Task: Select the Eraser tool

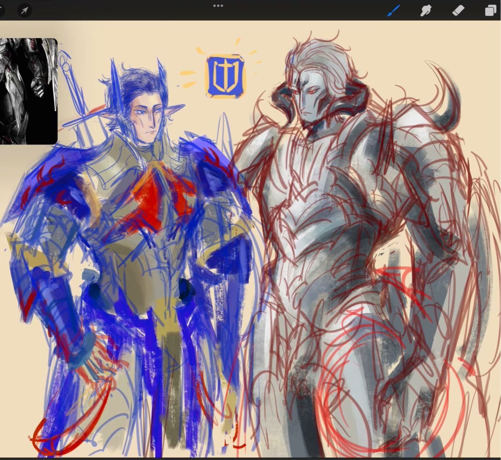Action: point(458,10)
